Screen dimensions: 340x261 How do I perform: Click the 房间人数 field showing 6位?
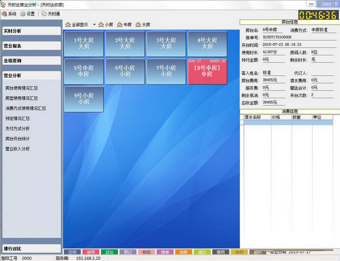click(322, 52)
